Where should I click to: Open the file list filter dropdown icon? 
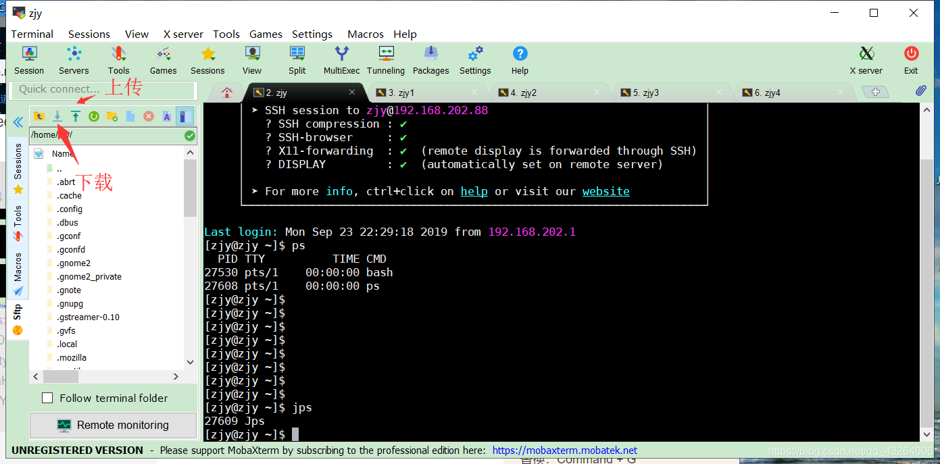(39, 153)
